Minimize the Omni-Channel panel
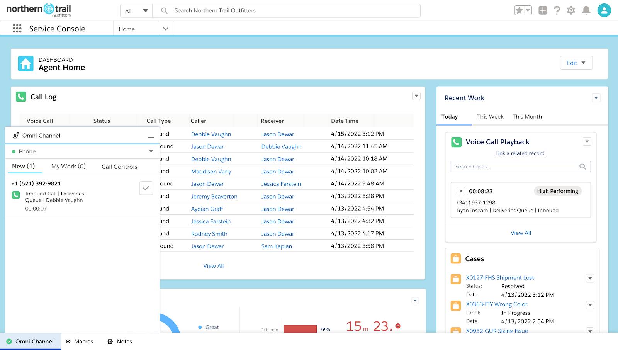Image resolution: width=618 pixels, height=350 pixels. coord(151,136)
